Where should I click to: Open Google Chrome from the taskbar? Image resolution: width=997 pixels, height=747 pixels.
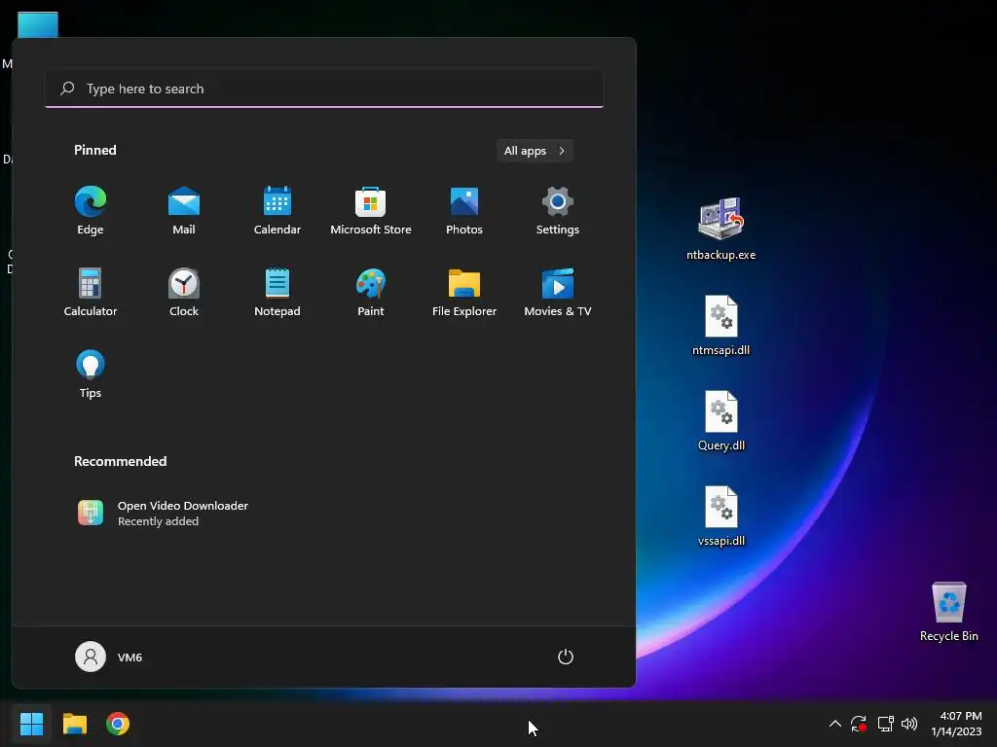tap(118, 724)
